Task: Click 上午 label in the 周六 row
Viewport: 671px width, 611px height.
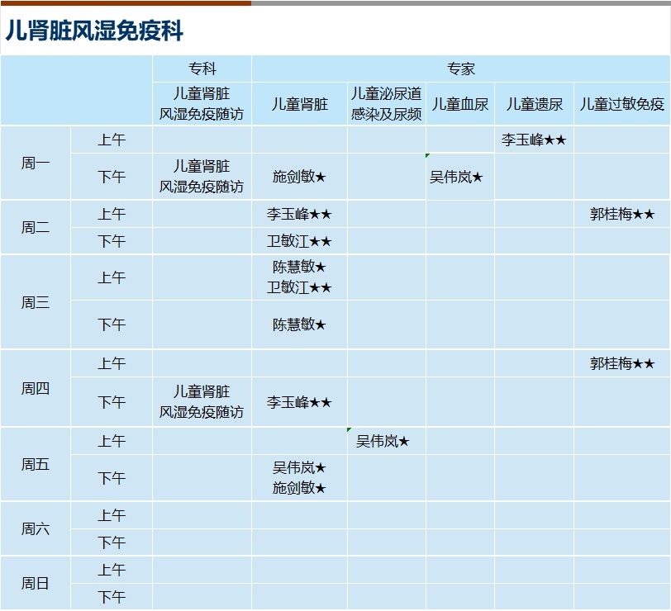Action: point(112,515)
